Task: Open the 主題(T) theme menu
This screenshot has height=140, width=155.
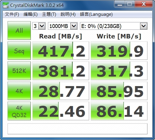Action: pos(49,14)
